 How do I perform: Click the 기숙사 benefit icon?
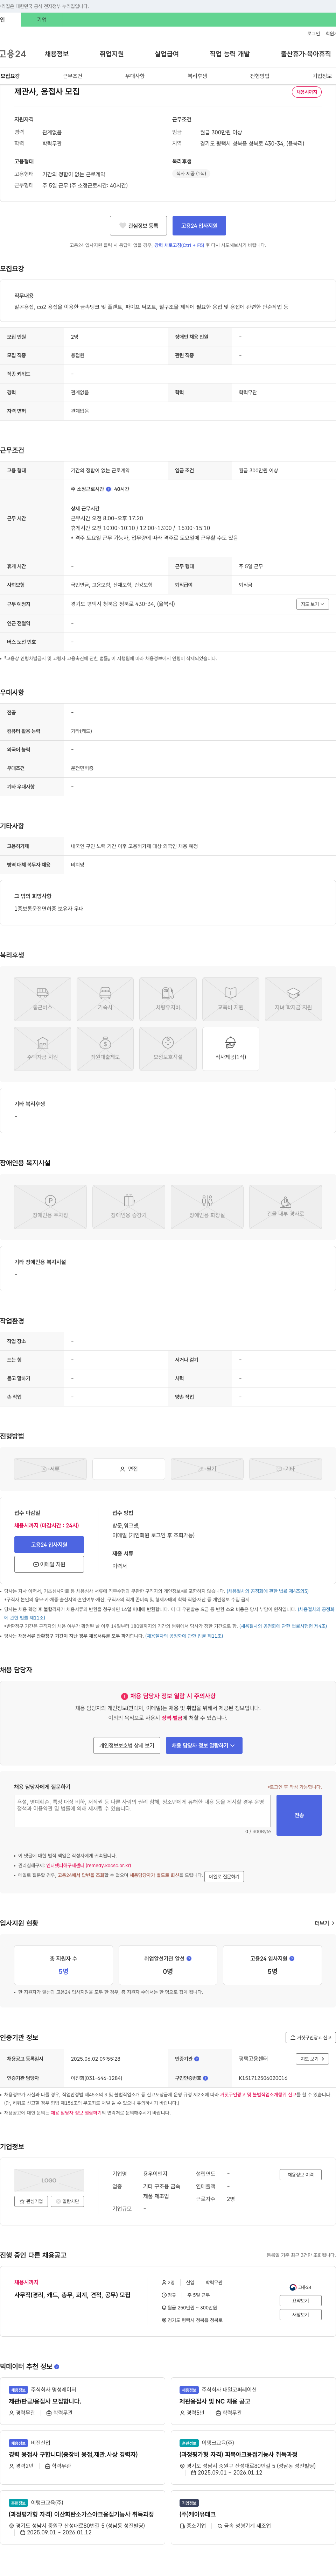point(105,998)
